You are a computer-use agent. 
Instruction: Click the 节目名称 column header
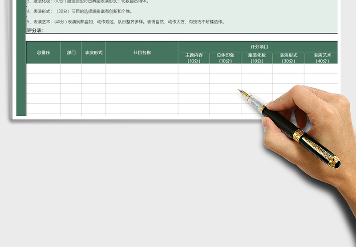[142, 53]
